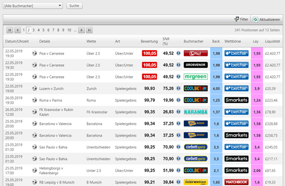Select page 10 in the pager
The height and width of the screenshot is (186, 285).
(69, 30)
